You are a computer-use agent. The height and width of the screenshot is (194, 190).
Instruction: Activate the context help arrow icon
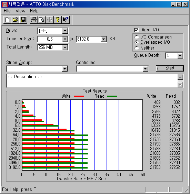tap(66, 20)
